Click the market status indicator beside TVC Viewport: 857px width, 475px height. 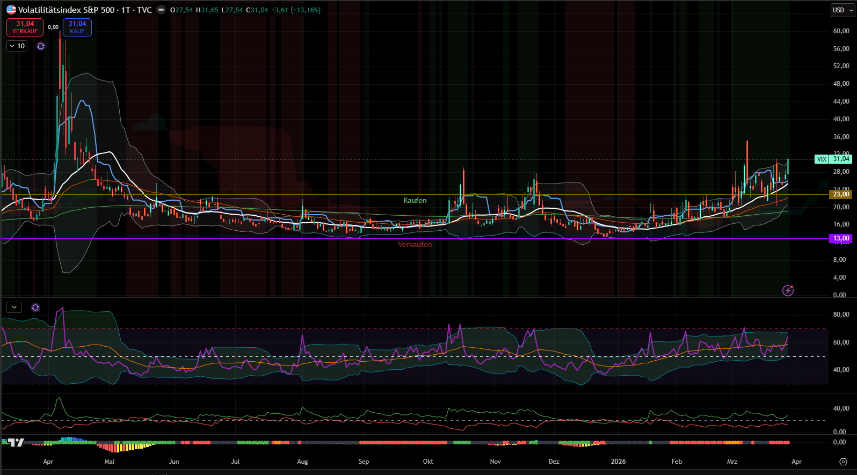pyautogui.click(x=161, y=10)
